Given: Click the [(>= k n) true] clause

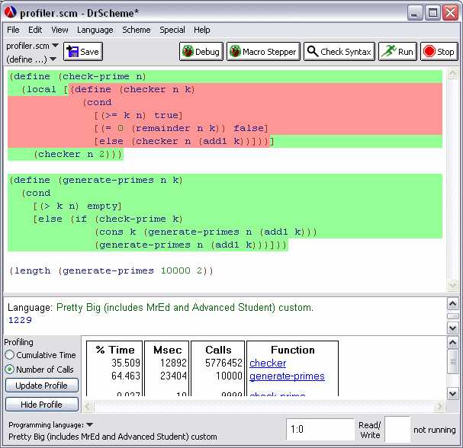Looking at the screenshot, I should 139,115.
